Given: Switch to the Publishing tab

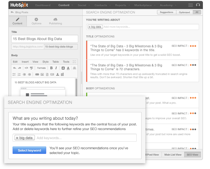Looking at the screenshot, I should tap(56, 21).
